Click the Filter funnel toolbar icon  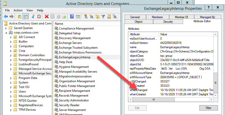point(103,17)
